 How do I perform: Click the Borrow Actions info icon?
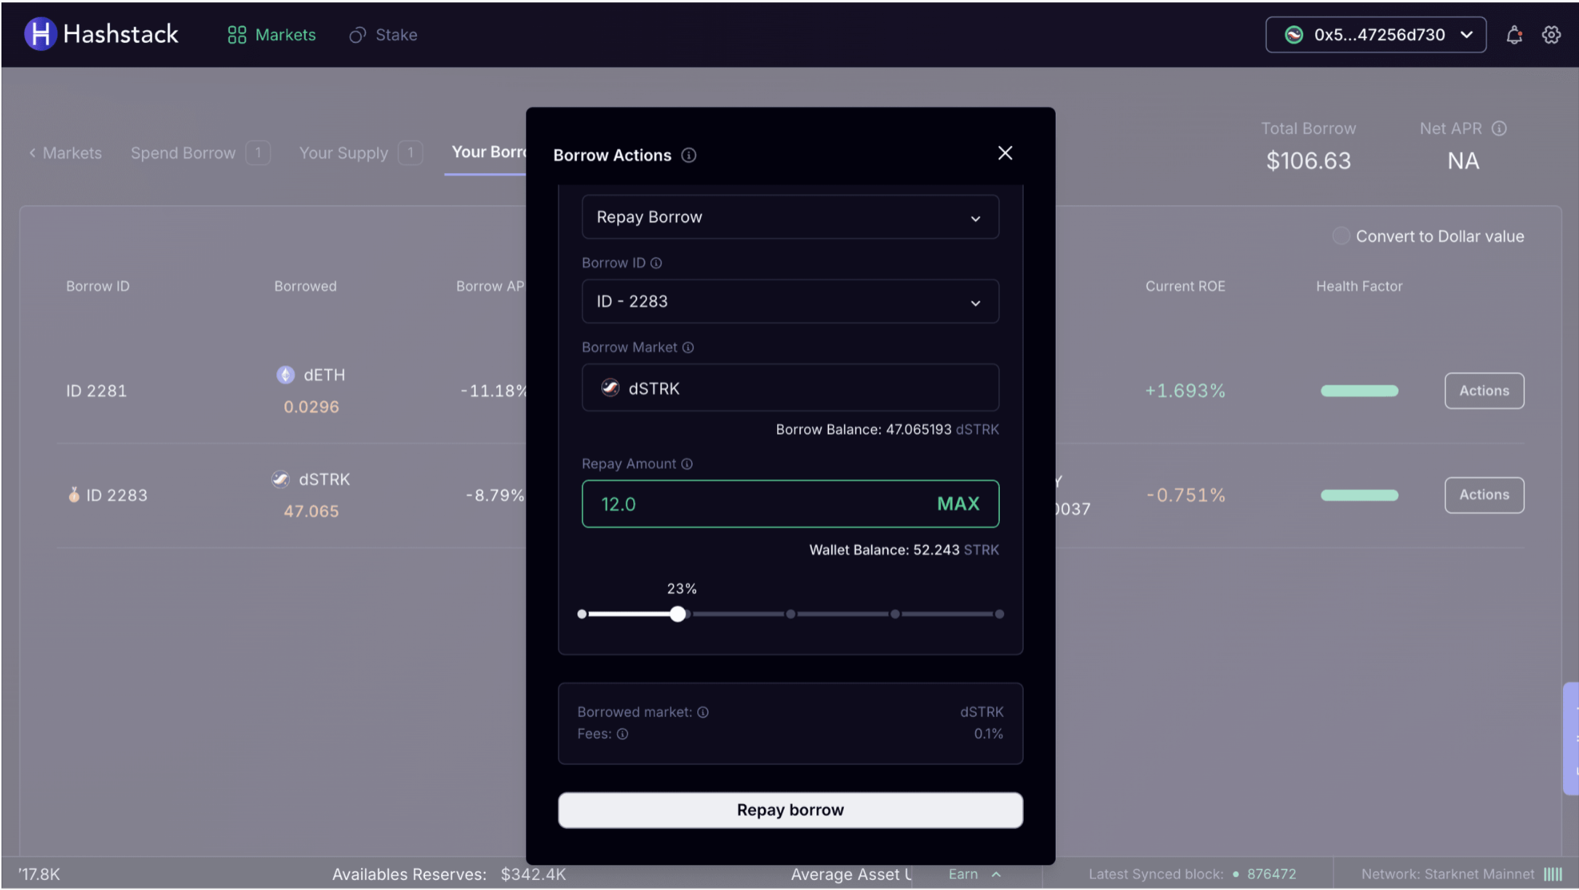[x=688, y=156]
